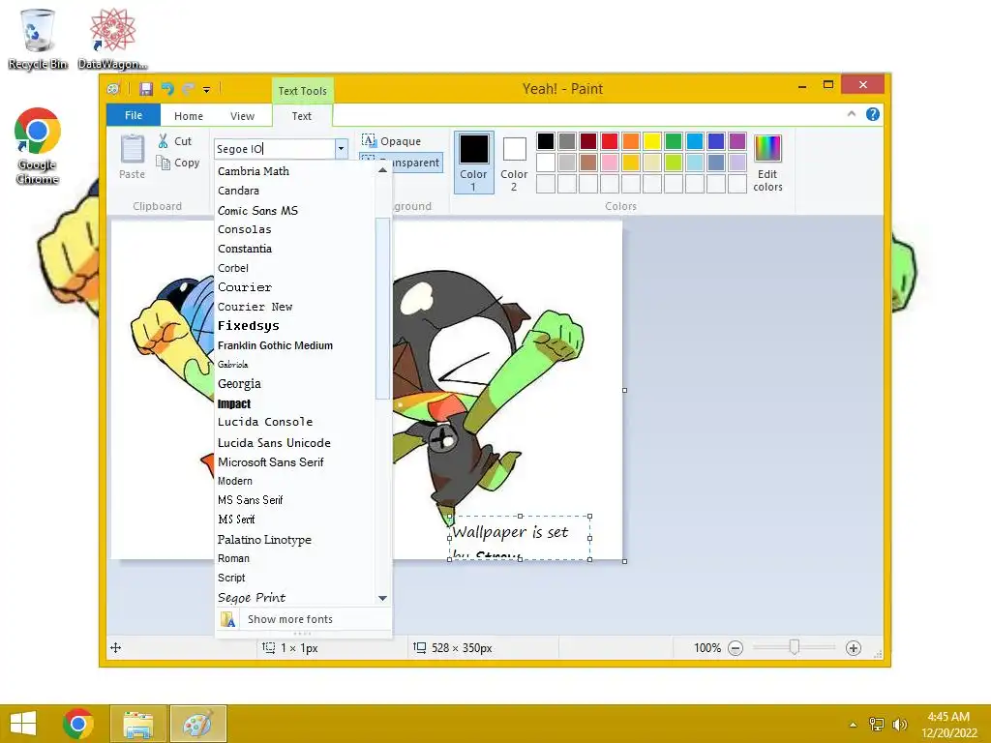Collapse the ribbon with the chevron
The image size is (991, 743).
click(x=852, y=114)
